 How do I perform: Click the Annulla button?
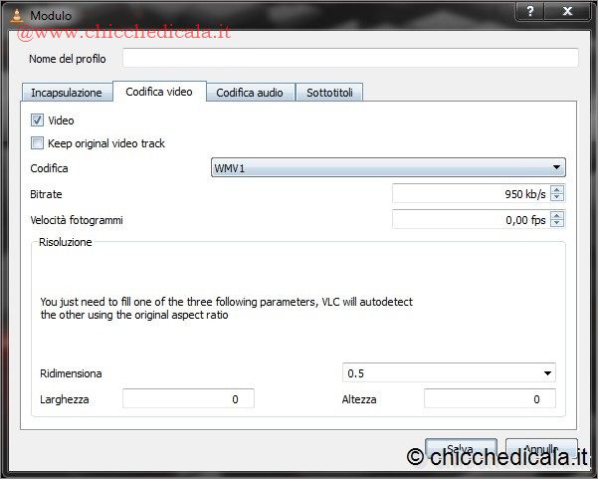tap(540, 449)
